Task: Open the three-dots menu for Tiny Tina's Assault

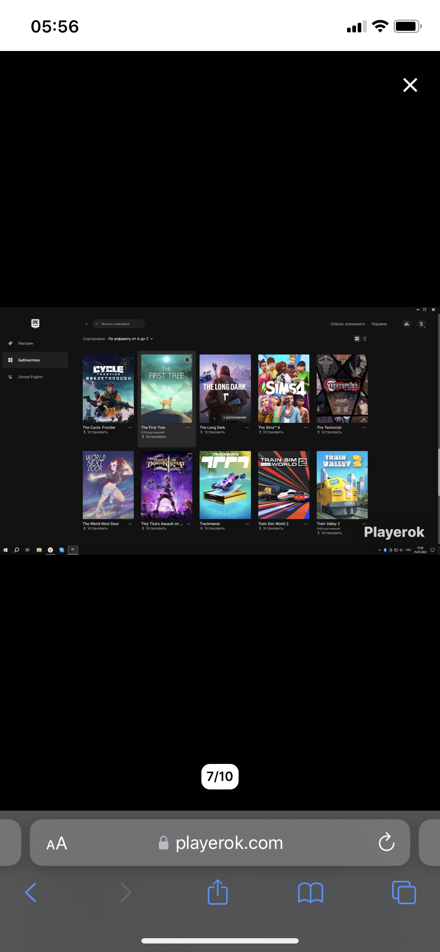Action: point(189,524)
